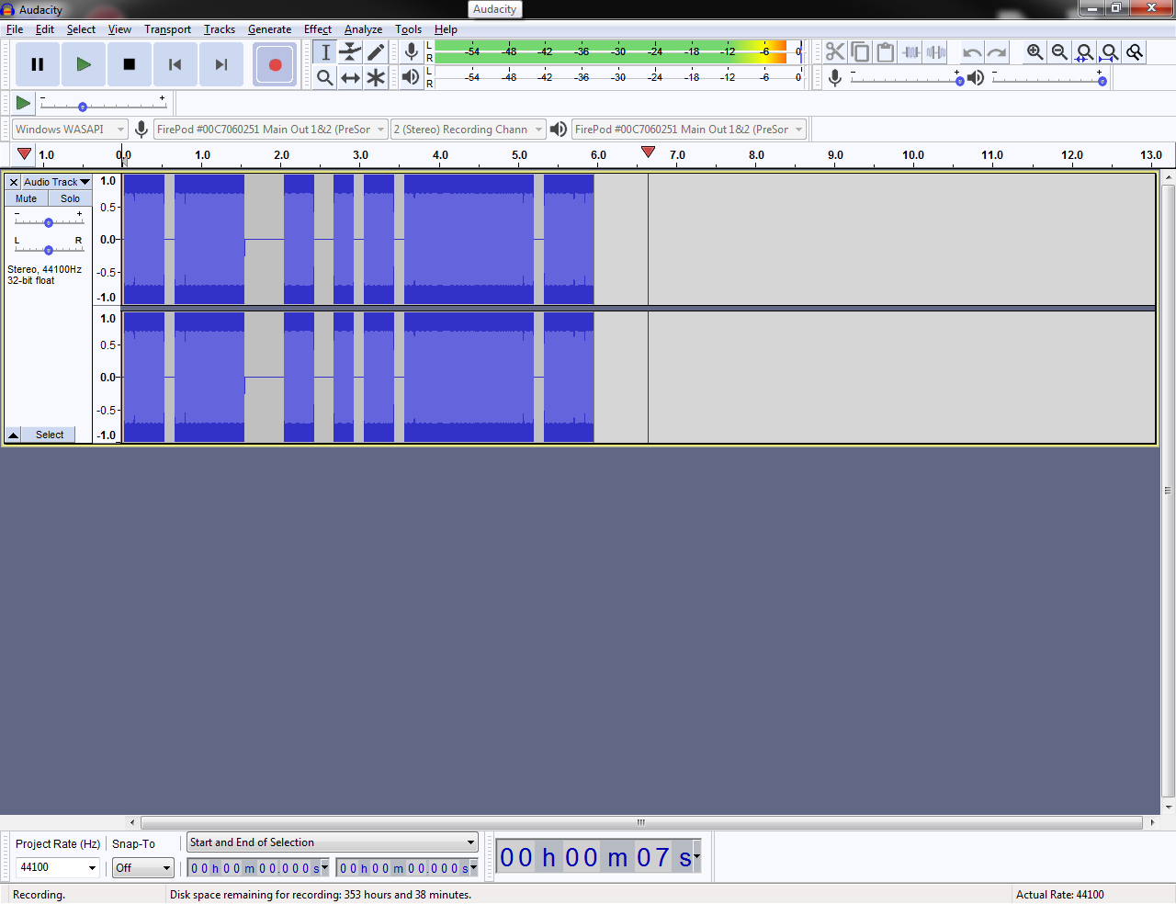Click the track pan L/R slider handle

pos(49,250)
